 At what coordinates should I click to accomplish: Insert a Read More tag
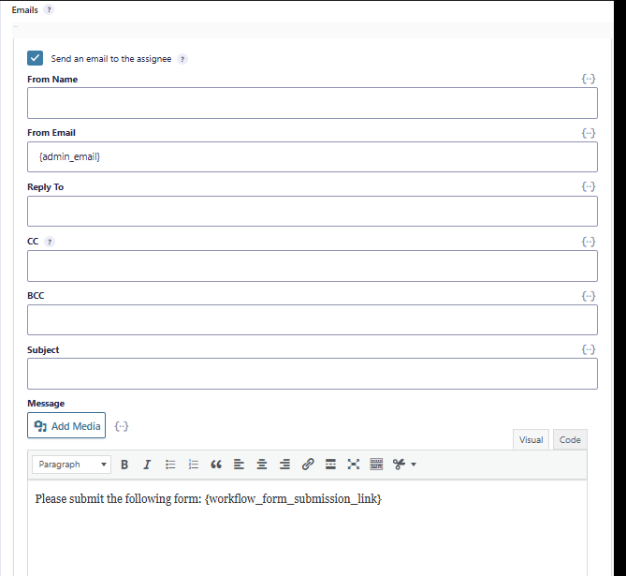point(330,465)
